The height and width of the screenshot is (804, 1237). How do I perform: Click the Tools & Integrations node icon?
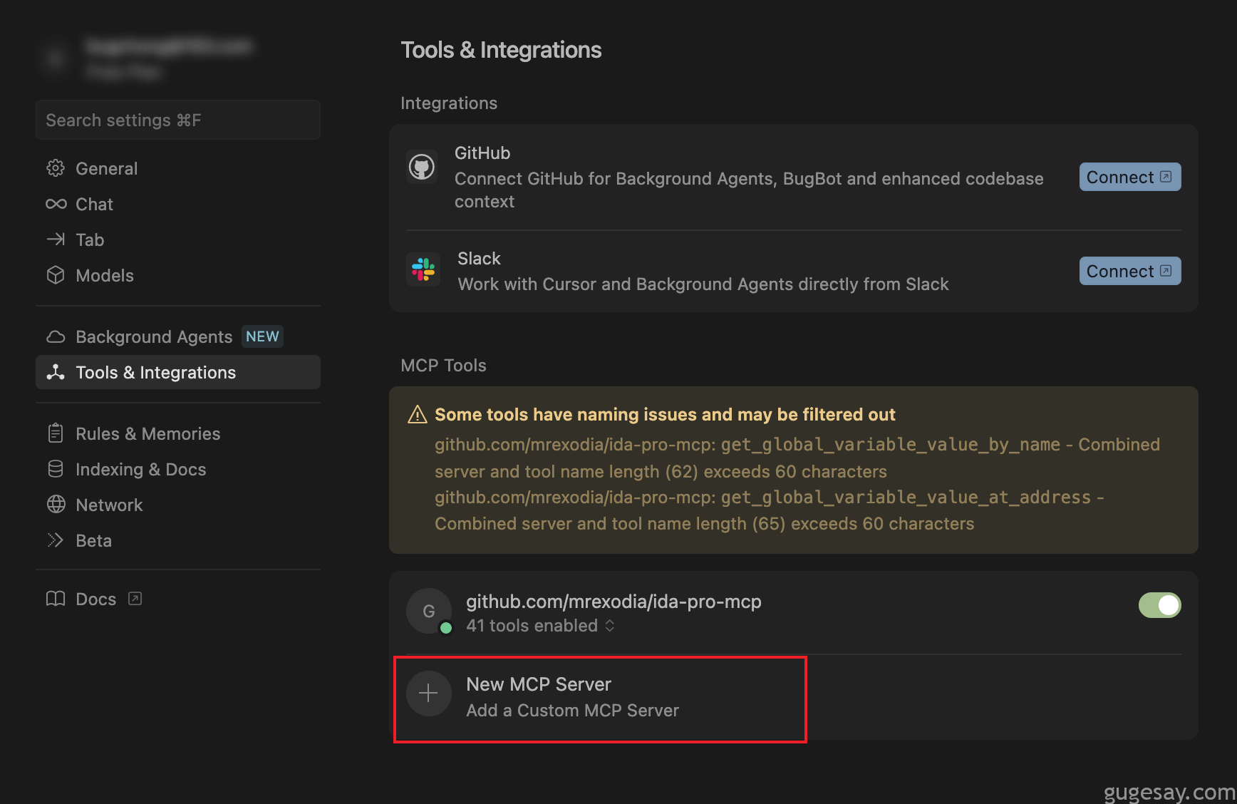point(56,372)
